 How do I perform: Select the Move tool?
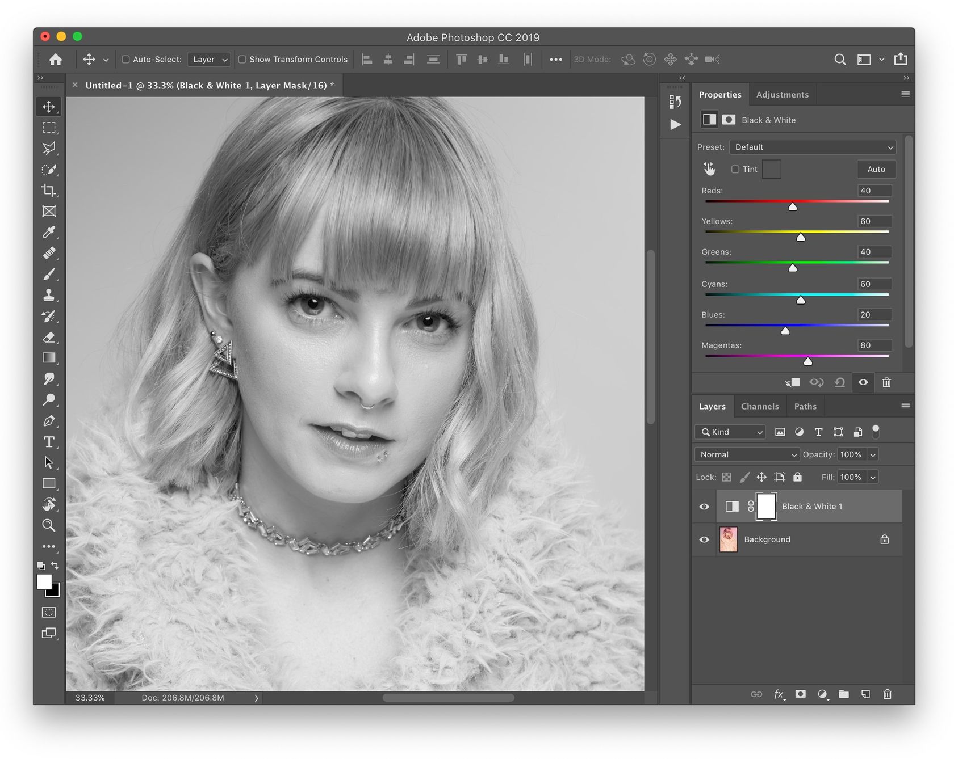tap(49, 107)
